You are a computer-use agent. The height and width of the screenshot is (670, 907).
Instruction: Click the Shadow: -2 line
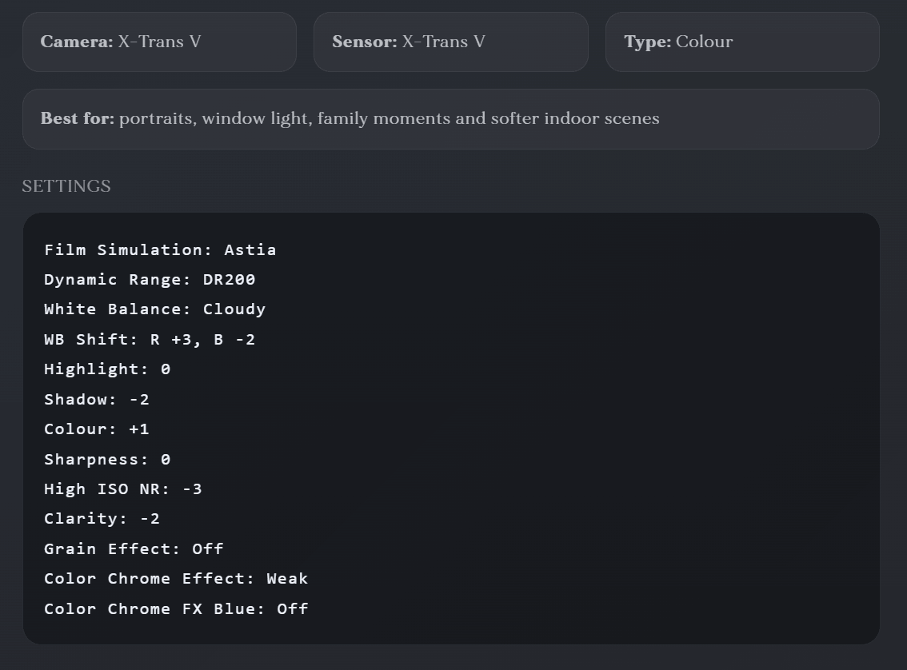coord(97,400)
